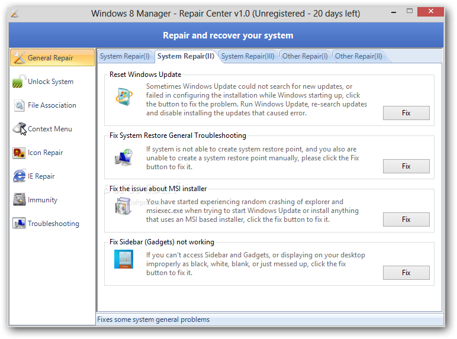The width and height of the screenshot is (457, 339).
Task: Click the description mentioning 'msiexec.exe'
Action: 252,211
